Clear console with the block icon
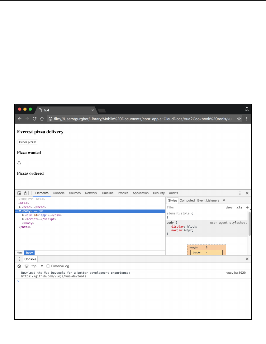Viewport: 266px width, 344px height. click(x=19, y=266)
